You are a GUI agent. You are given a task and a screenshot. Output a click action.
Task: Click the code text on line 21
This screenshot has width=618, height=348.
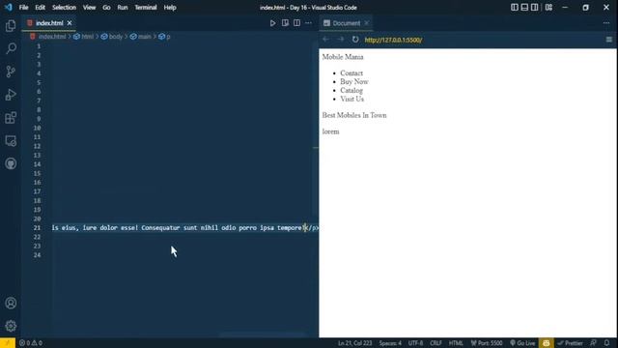[184, 228]
